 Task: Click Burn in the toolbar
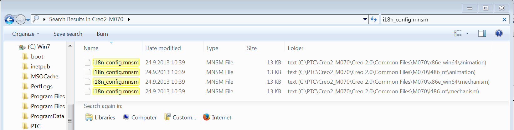point(102,34)
